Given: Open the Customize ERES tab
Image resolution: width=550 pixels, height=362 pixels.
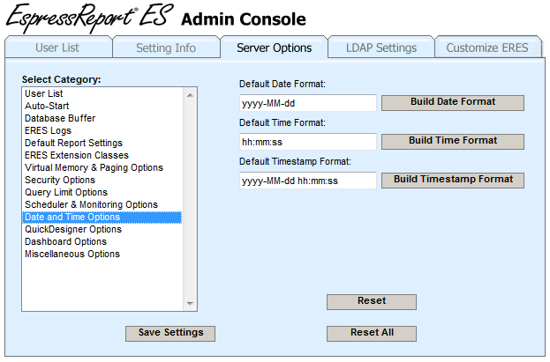Looking at the screenshot, I should [x=488, y=48].
